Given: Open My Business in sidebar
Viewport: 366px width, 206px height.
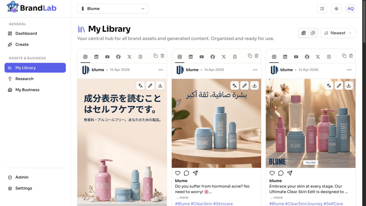Looking at the screenshot, I should (x=35, y=90).
